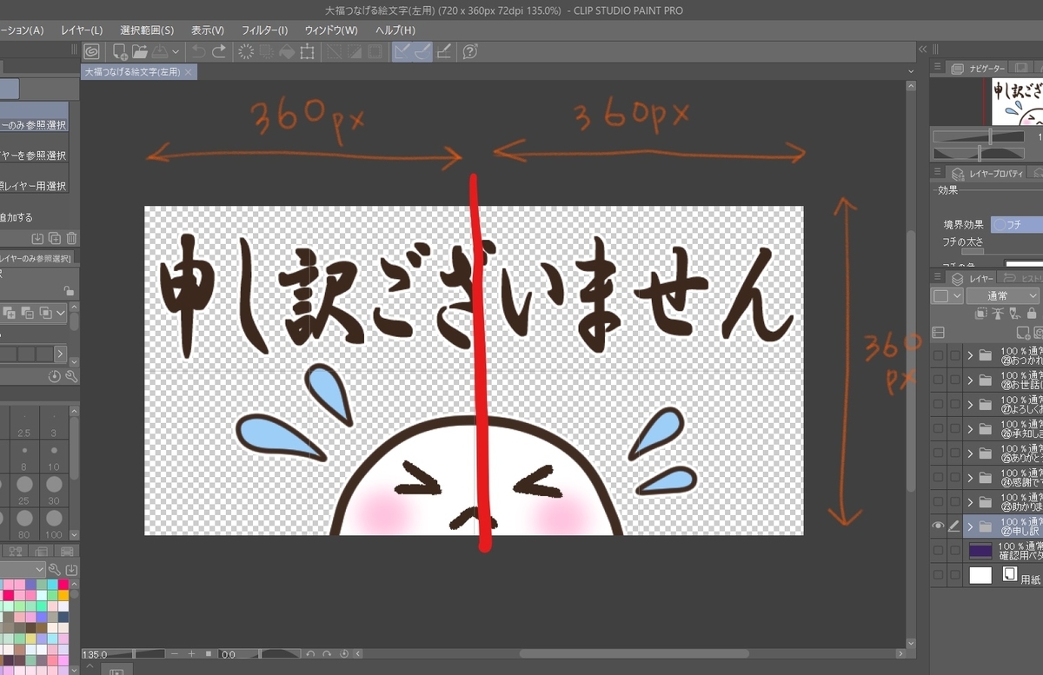Toggle Snap to Special Ruler icon

[x=422, y=51]
